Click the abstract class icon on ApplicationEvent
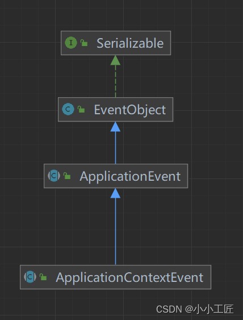The height and width of the screenshot is (320, 243). click(54, 176)
